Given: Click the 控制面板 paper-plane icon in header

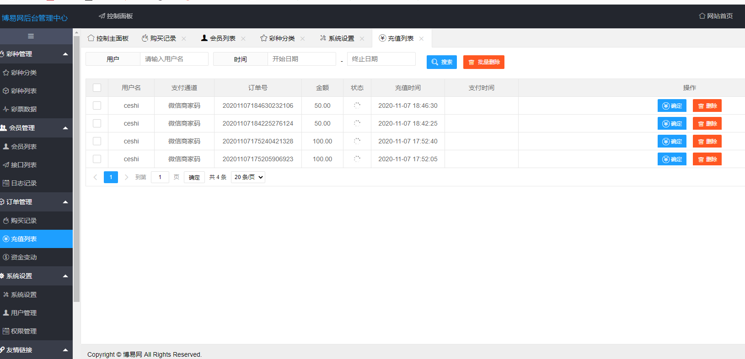Looking at the screenshot, I should pyautogui.click(x=102, y=16).
